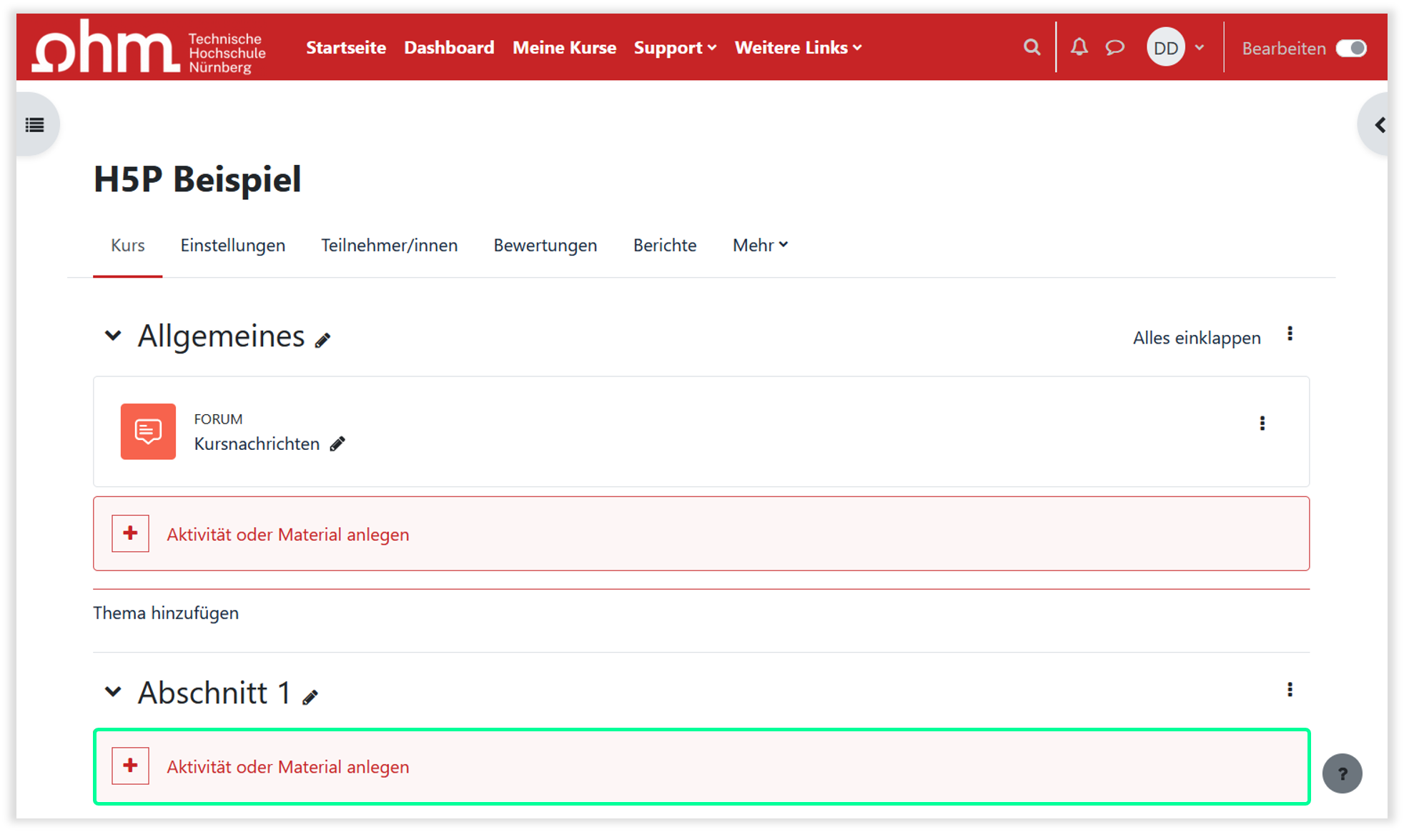Open the Mehr tab dropdown
Image resolution: width=1404 pixels, height=832 pixels.
click(760, 245)
